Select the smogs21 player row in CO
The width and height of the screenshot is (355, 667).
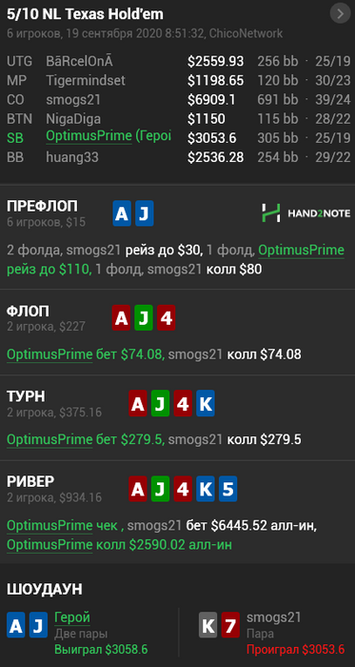tap(179, 100)
